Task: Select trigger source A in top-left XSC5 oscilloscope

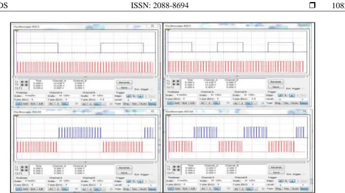Action: click(x=140, y=96)
